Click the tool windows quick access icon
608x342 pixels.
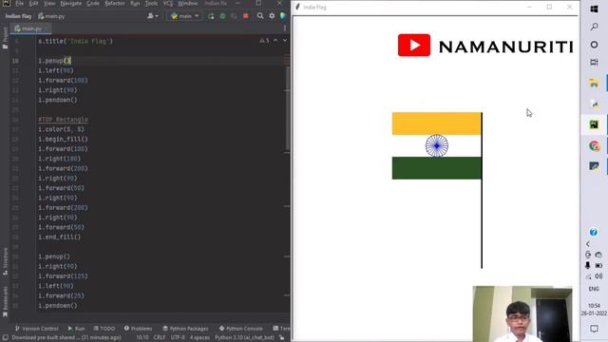(x=5, y=338)
